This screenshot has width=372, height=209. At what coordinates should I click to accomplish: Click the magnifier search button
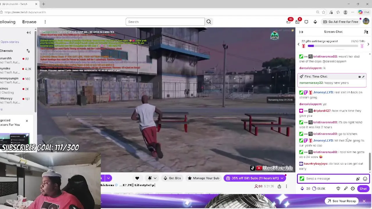click(x=209, y=22)
